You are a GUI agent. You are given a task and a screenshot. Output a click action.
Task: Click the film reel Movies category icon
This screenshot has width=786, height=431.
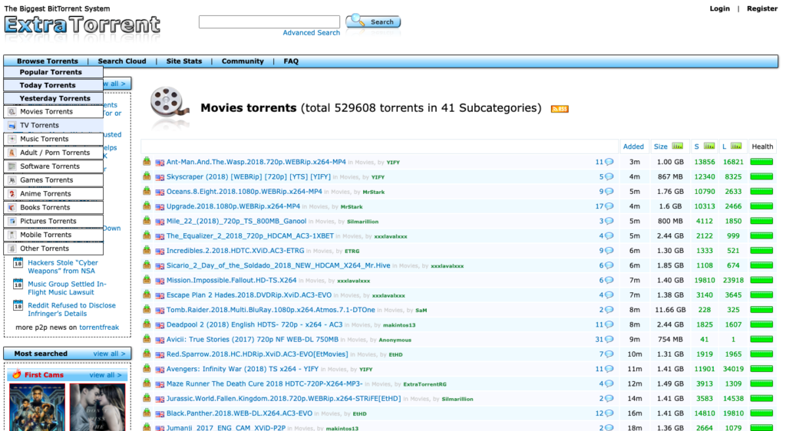170,105
